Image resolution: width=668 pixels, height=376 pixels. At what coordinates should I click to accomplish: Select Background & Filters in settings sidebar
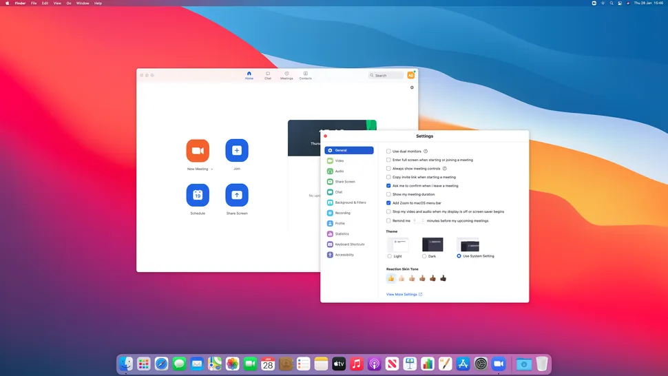pos(350,202)
